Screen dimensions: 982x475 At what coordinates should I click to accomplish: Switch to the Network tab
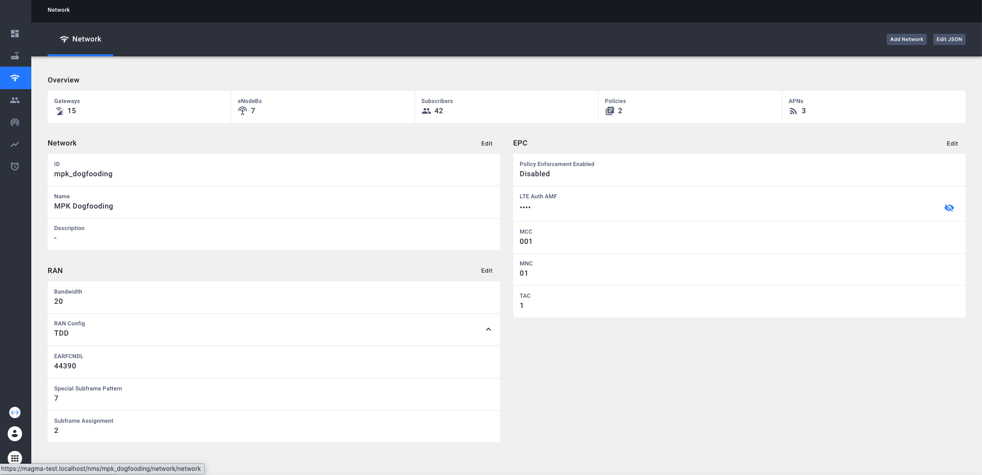click(80, 39)
